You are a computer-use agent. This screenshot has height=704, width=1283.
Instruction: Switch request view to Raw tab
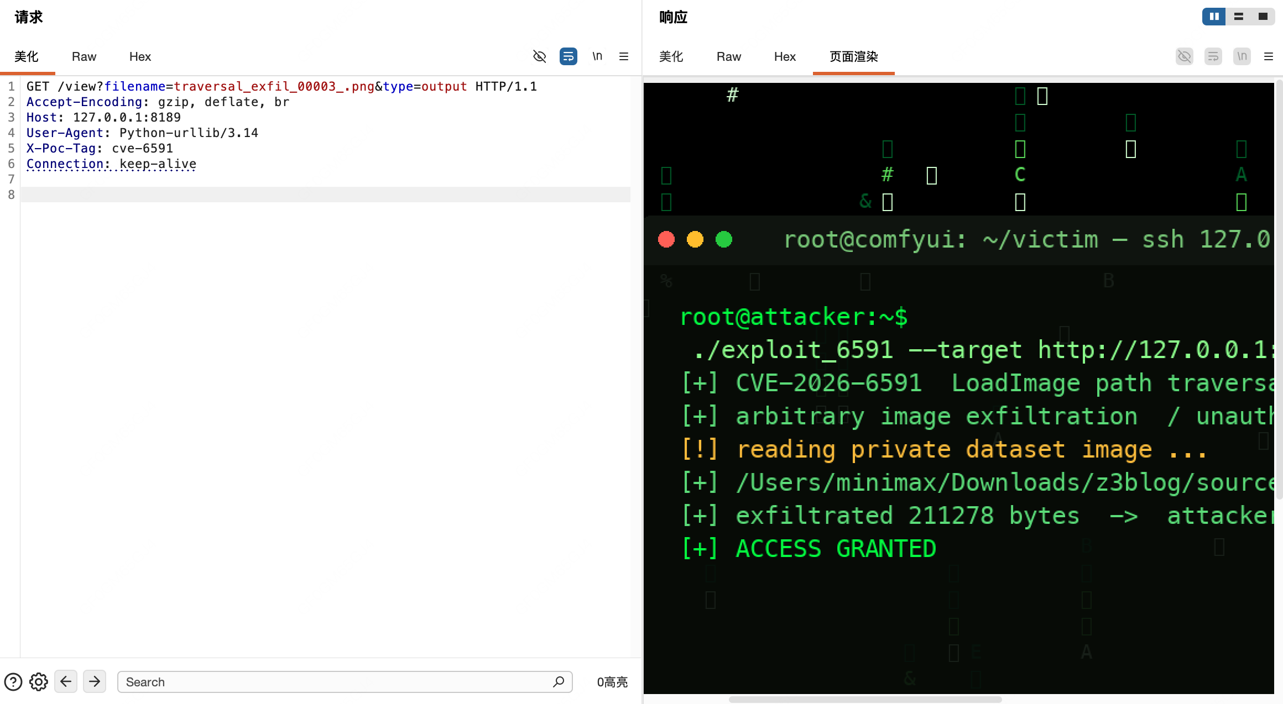[84, 56]
